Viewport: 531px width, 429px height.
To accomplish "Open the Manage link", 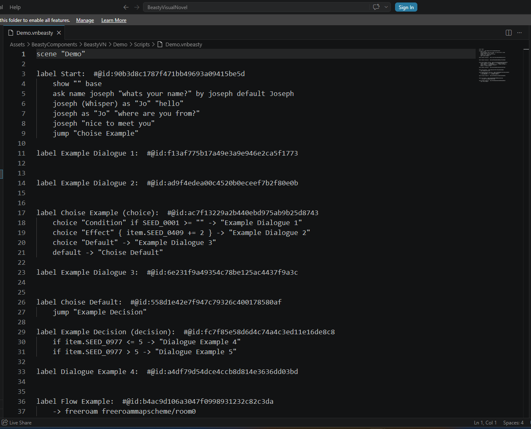I will click(x=85, y=20).
